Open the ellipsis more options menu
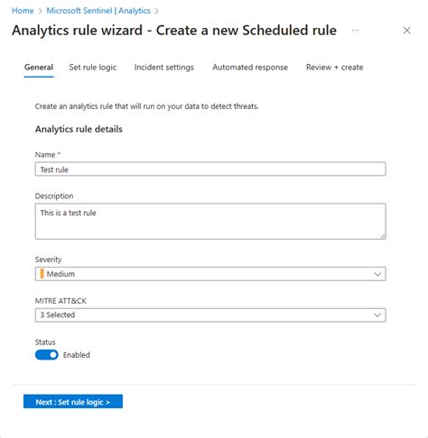 coord(356,31)
